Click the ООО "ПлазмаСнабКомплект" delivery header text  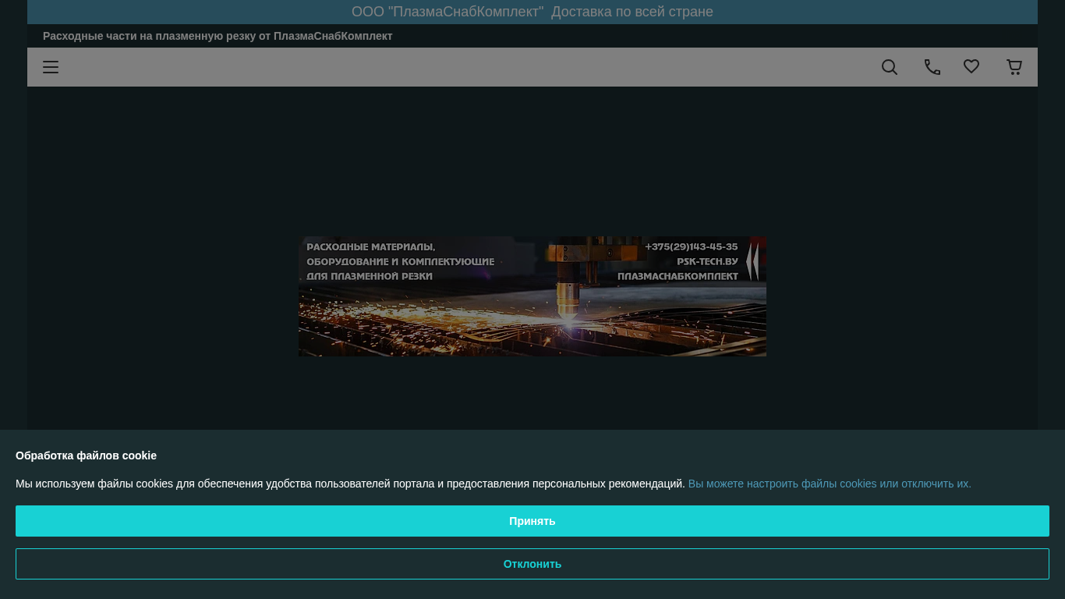pos(532,12)
